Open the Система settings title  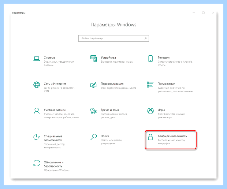49,58
